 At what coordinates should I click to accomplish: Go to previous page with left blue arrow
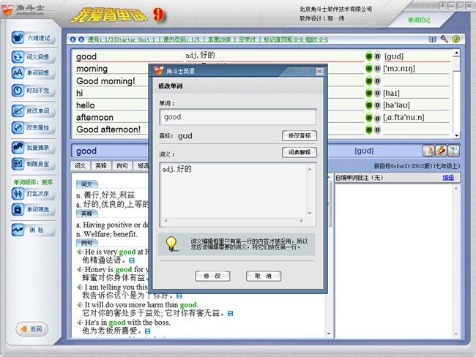tap(72, 40)
